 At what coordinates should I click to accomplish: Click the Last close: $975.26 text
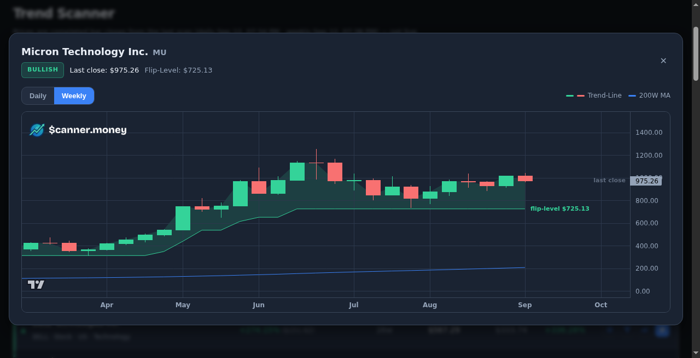[x=104, y=70]
